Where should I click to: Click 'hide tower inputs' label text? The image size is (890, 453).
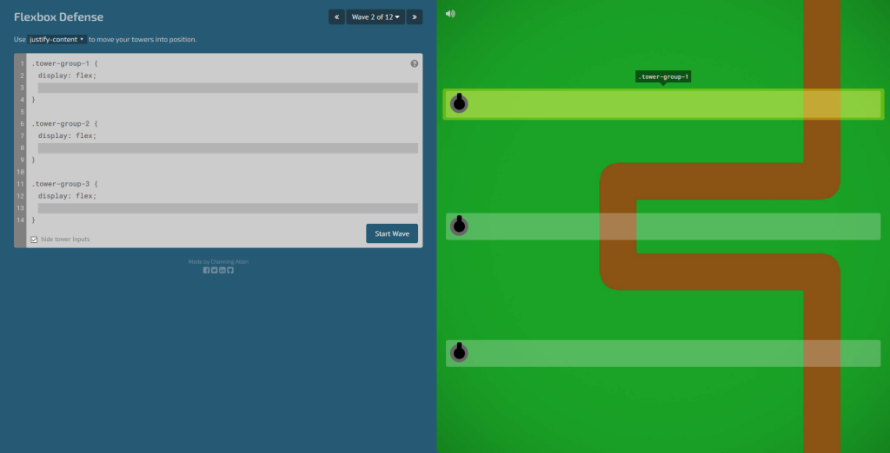[x=65, y=240]
